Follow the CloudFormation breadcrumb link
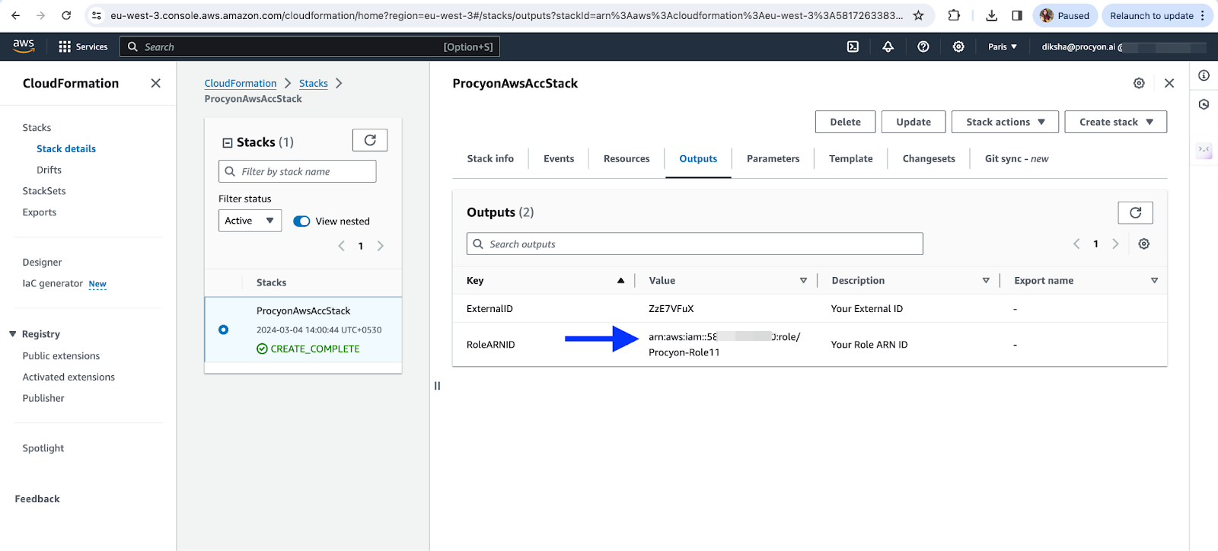The height and width of the screenshot is (551, 1218). (241, 84)
